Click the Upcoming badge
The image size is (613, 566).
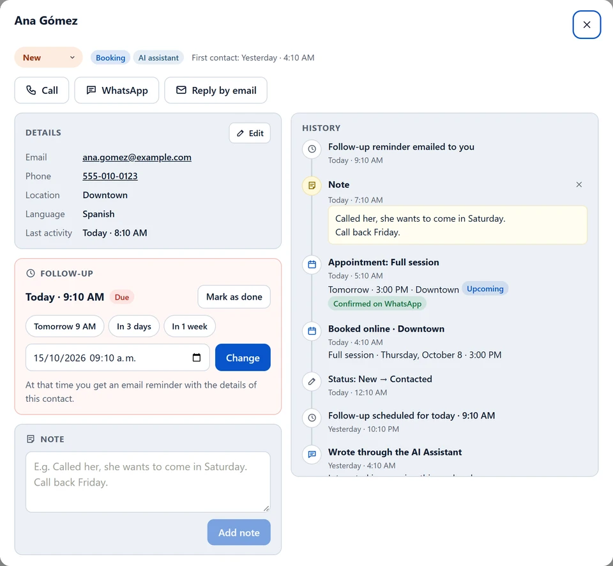coord(485,289)
